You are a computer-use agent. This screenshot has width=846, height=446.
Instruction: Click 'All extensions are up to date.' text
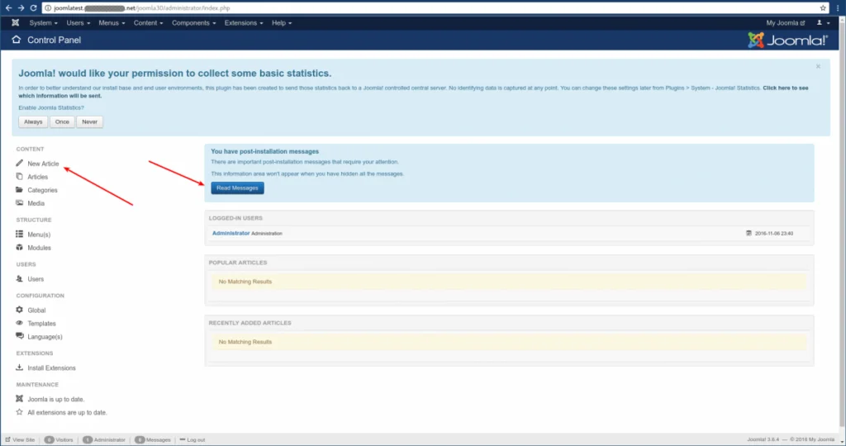click(x=68, y=413)
